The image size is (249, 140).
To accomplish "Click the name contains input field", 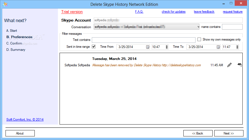I will [x=232, y=27].
